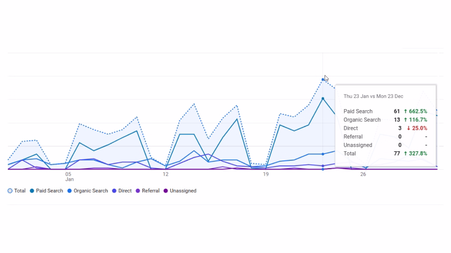The image size is (451, 253).
Task: Click the Referral row label in tooltip
Action: [353, 137]
